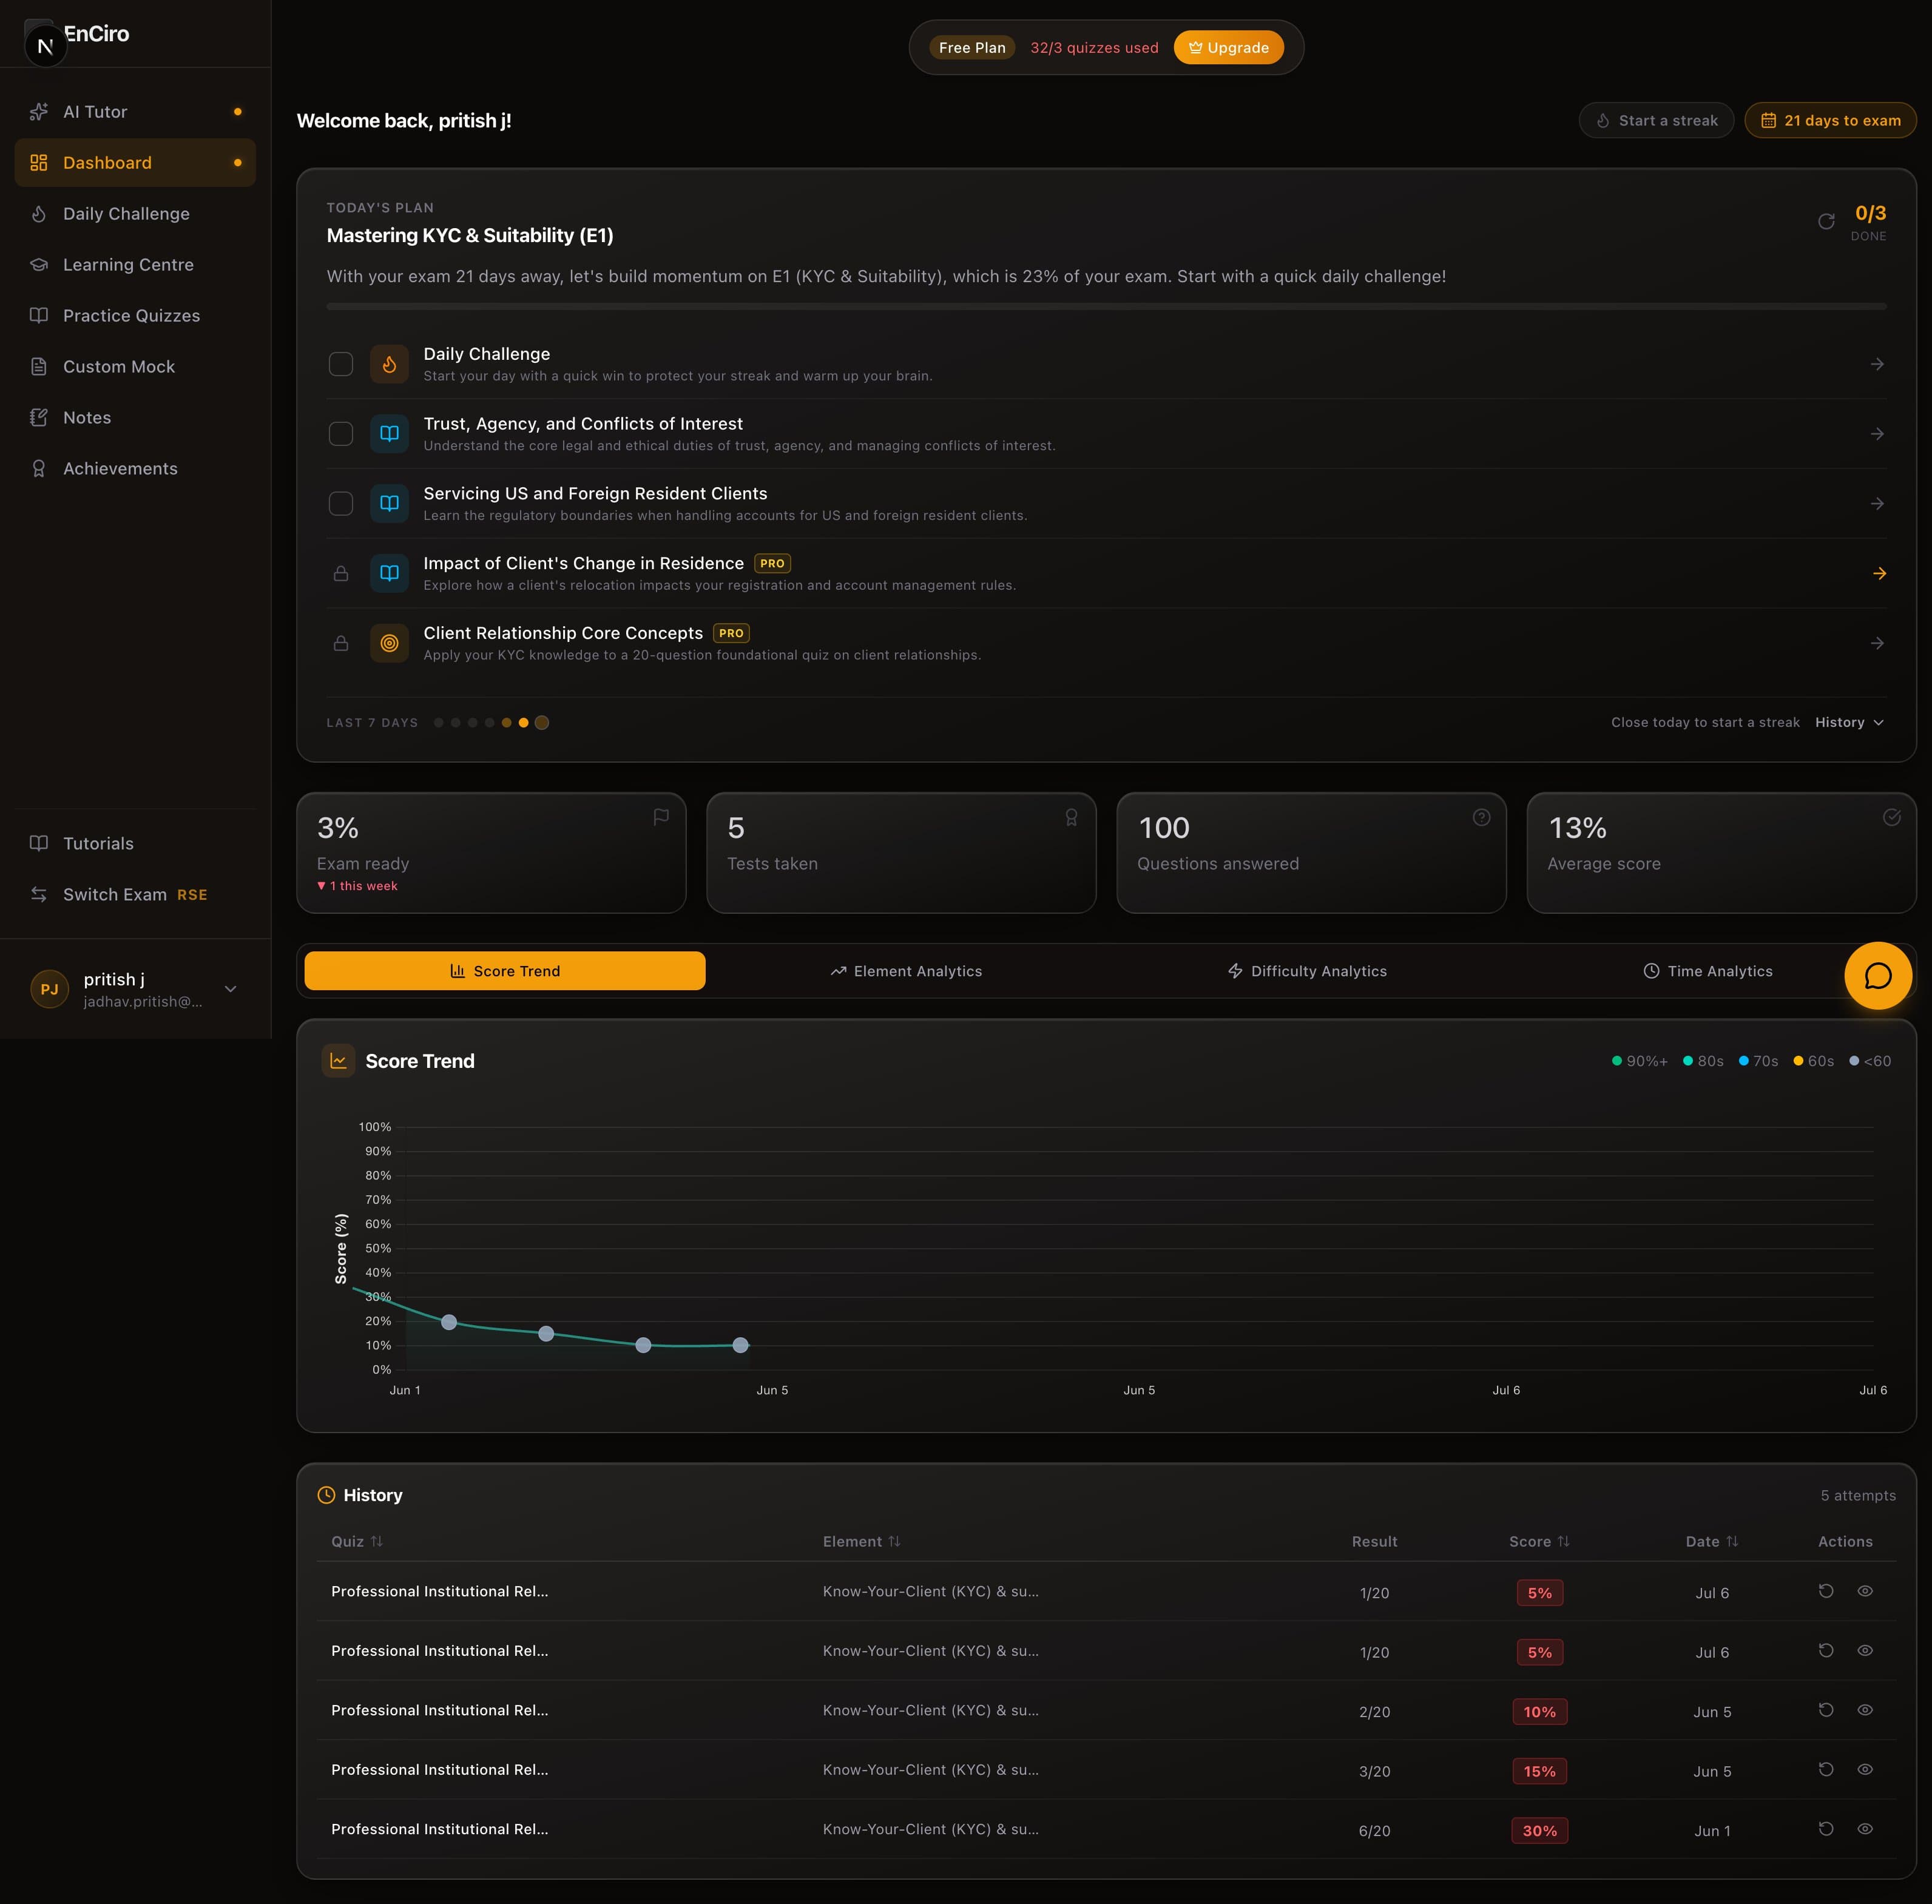
Task: Click the 20% data point on chart
Action: (x=449, y=1322)
